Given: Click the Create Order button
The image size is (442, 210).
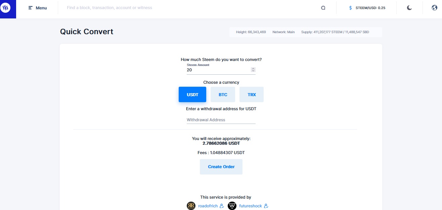Looking at the screenshot, I should (x=221, y=166).
